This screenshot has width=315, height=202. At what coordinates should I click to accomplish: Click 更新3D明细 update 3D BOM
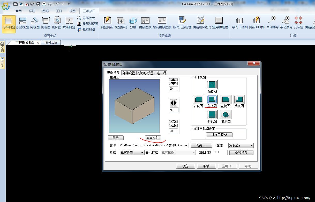click(257, 23)
